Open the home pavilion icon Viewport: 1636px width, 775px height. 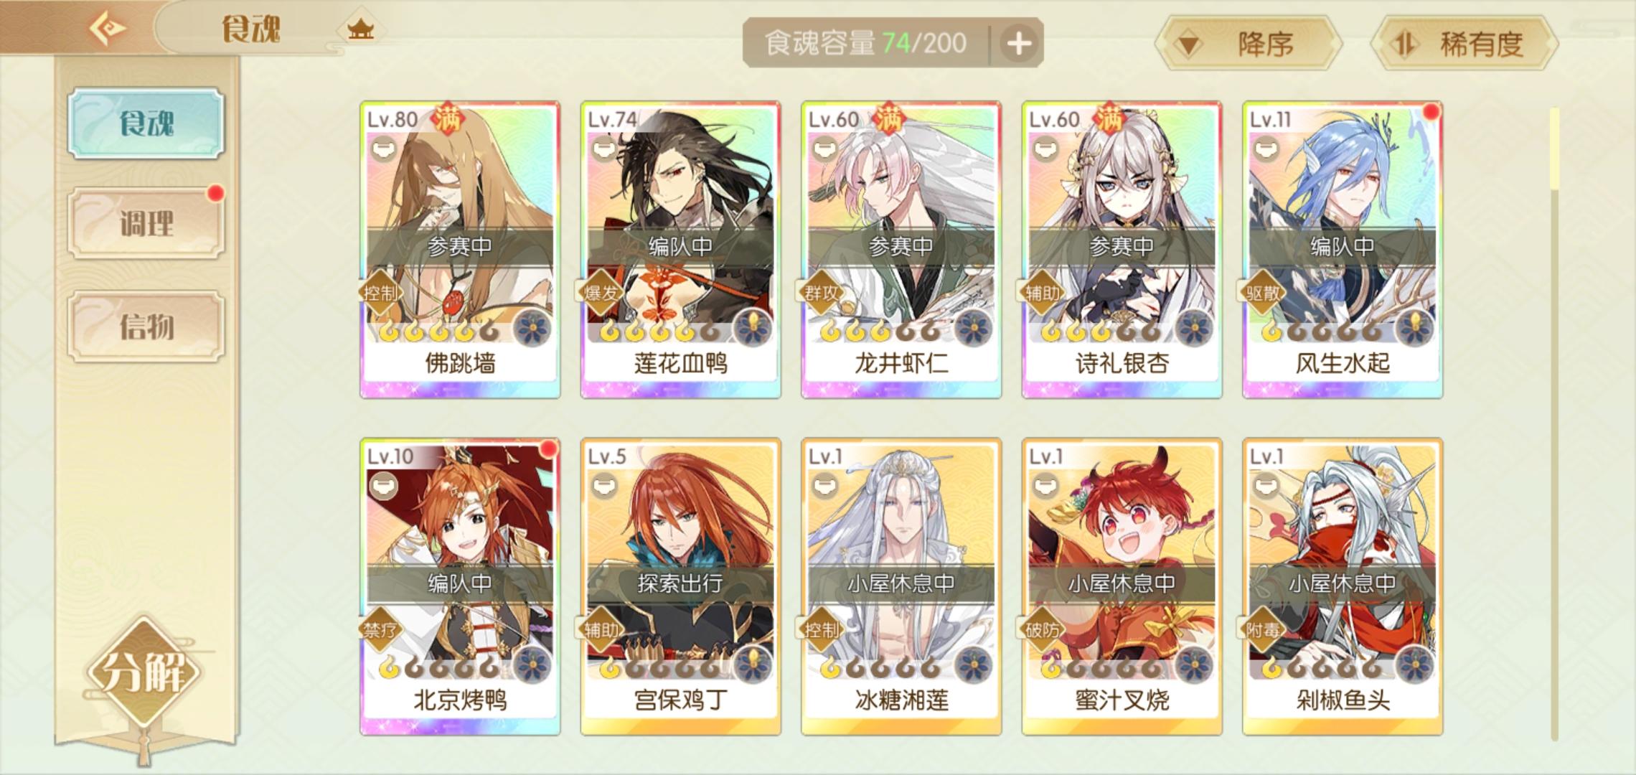(x=361, y=29)
